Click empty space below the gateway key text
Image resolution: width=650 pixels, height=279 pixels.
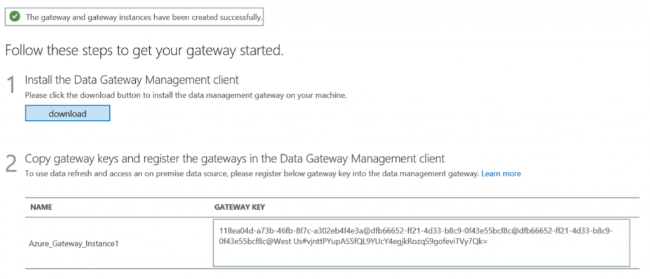[x=421, y=257]
